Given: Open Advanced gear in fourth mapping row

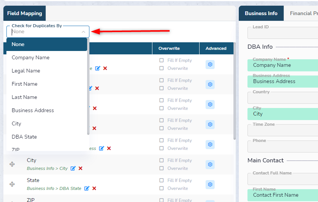Looking at the screenshot, I should [210, 125].
